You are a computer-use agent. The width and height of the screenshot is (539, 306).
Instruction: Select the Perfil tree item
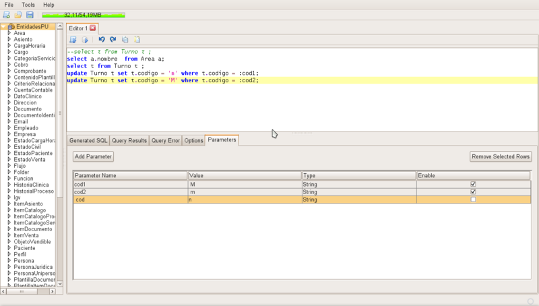pyautogui.click(x=20, y=254)
